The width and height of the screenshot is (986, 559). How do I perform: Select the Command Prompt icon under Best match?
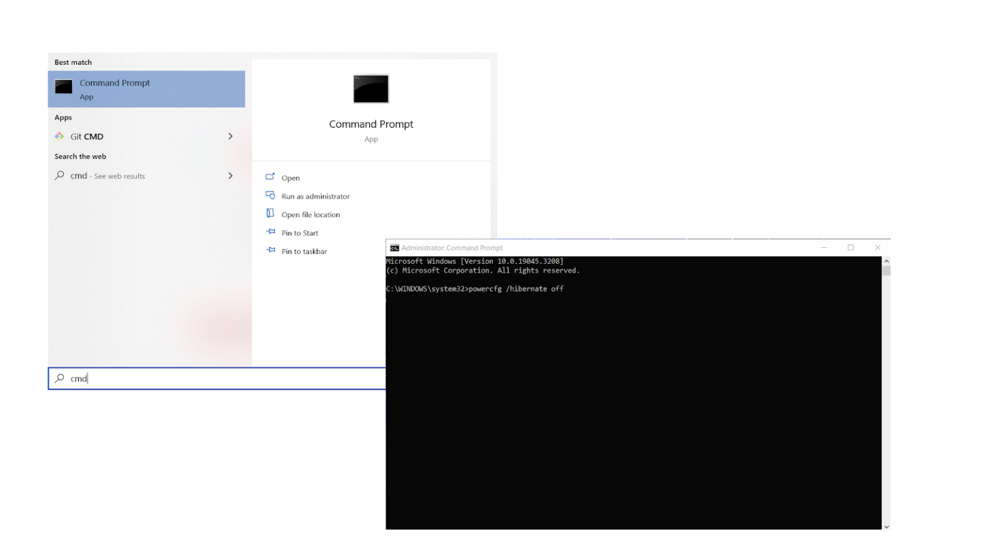coord(64,87)
